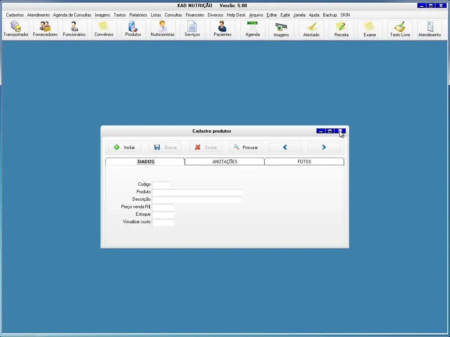The height and width of the screenshot is (337, 450).
Task: Go to previous record with left arrow
Action: [x=285, y=147]
